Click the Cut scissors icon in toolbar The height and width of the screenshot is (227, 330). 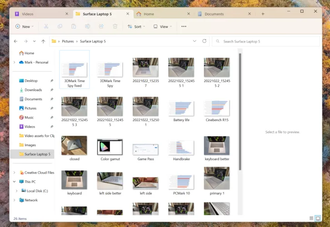click(x=46, y=27)
